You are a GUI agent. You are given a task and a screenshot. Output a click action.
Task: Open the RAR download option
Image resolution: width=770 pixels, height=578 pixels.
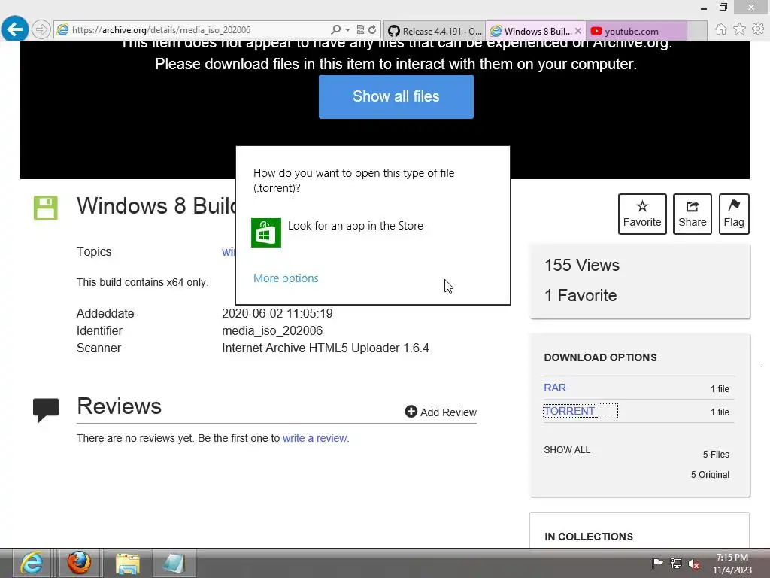pos(554,388)
